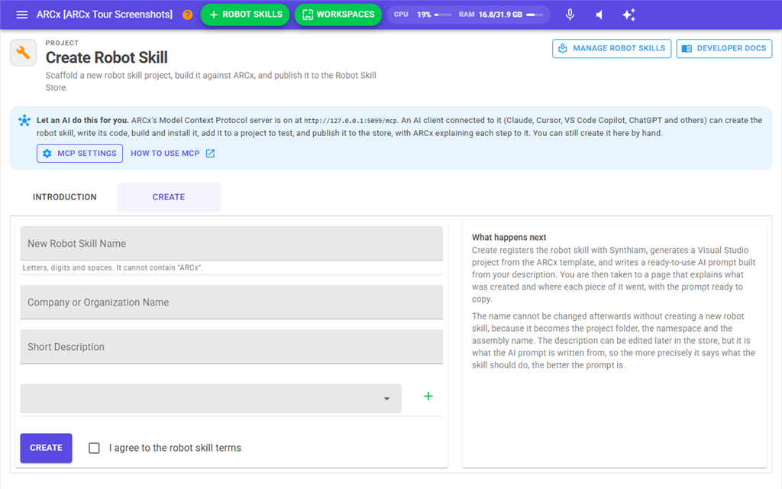Viewport: 782px width, 489px height.
Task: Click the 'Create Robot Skill' heading
Action: [x=106, y=57]
